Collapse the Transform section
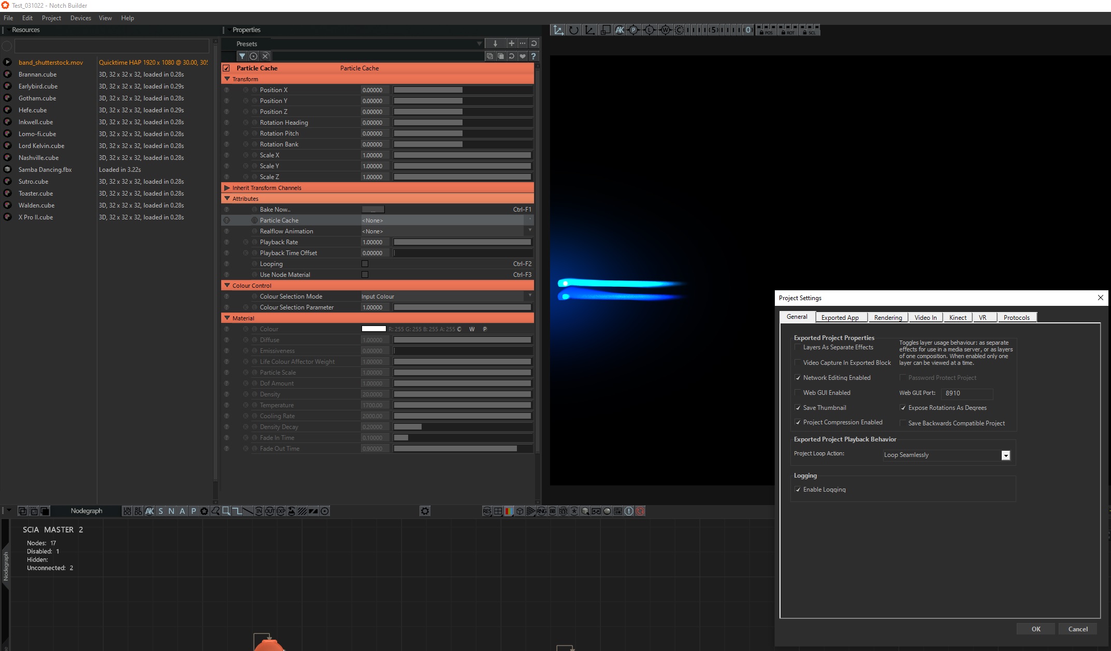 click(227, 79)
